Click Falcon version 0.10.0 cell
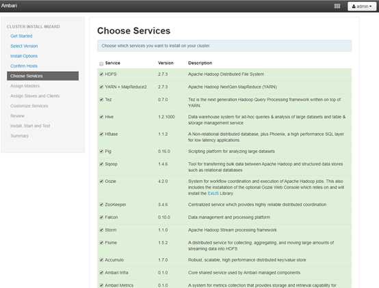This screenshot has width=379, height=288. [164, 217]
